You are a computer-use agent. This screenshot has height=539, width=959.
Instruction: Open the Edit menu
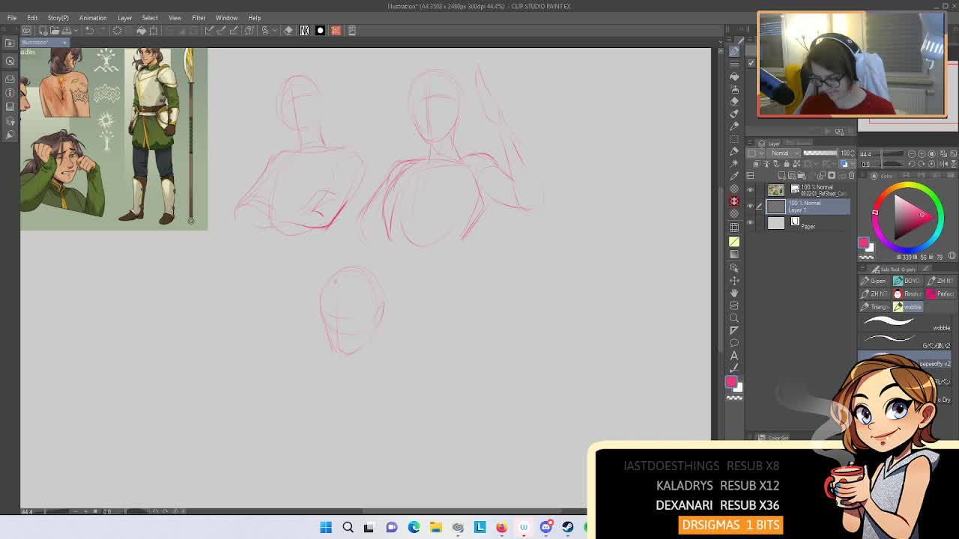click(32, 18)
